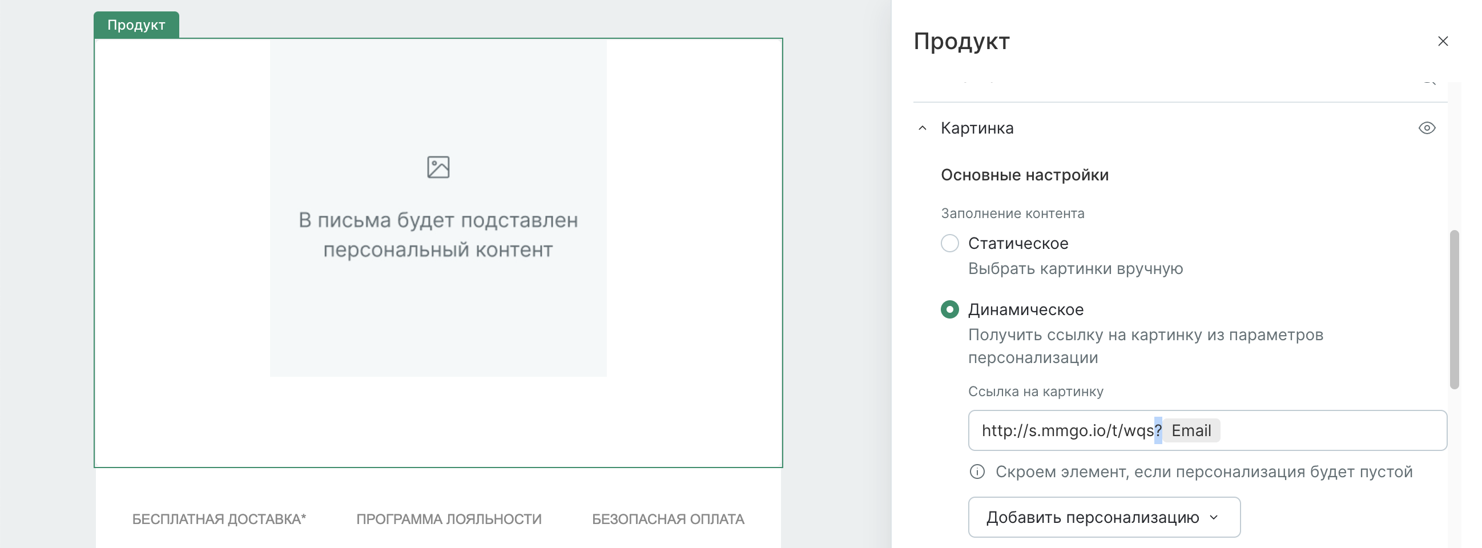Collapse the Картинка section chevron

tap(922, 128)
